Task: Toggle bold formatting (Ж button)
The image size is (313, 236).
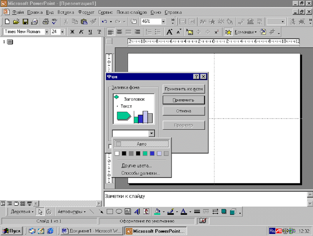Action: tap(72, 32)
